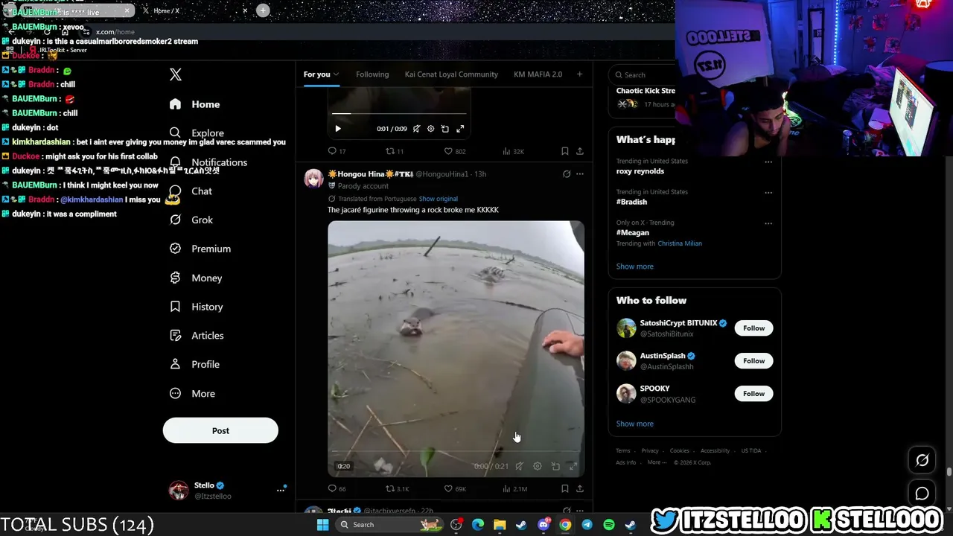The height and width of the screenshot is (536, 953).
Task: Expand the More sidebar menu
Action: pyautogui.click(x=192, y=393)
